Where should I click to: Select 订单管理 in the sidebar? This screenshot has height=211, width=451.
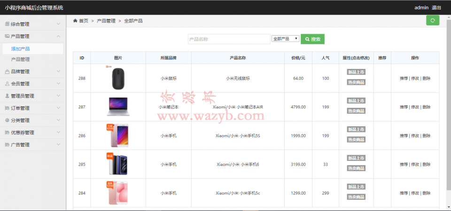pyautogui.click(x=20, y=108)
